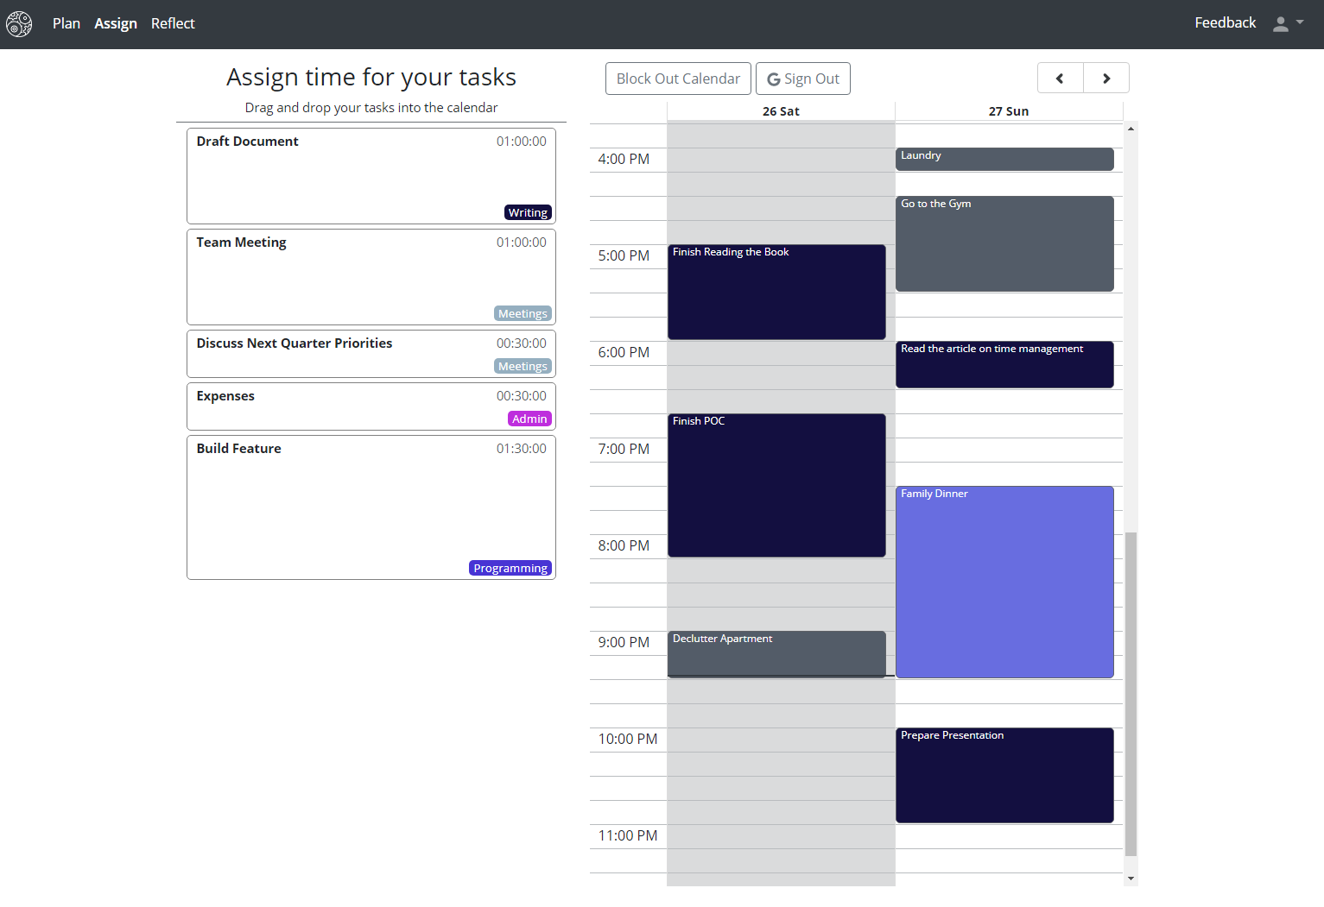1324x907 pixels.
Task: Open the Prepare Presentation event
Action: tap(1004, 775)
